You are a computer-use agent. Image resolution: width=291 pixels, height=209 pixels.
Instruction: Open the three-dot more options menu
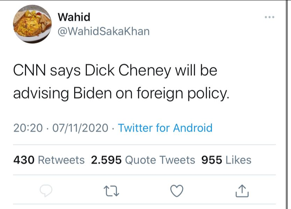click(269, 17)
